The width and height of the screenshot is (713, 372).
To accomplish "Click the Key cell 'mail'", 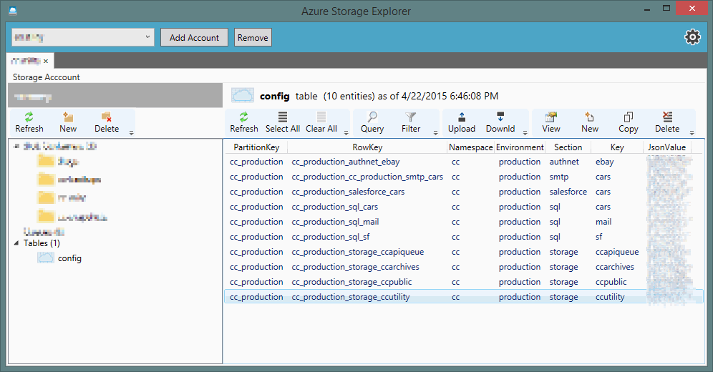I will [603, 222].
